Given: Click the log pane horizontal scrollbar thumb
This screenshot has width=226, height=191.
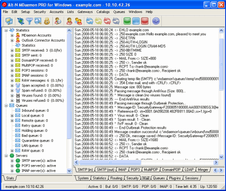Looking at the screenshot, I should [x=110, y=162].
